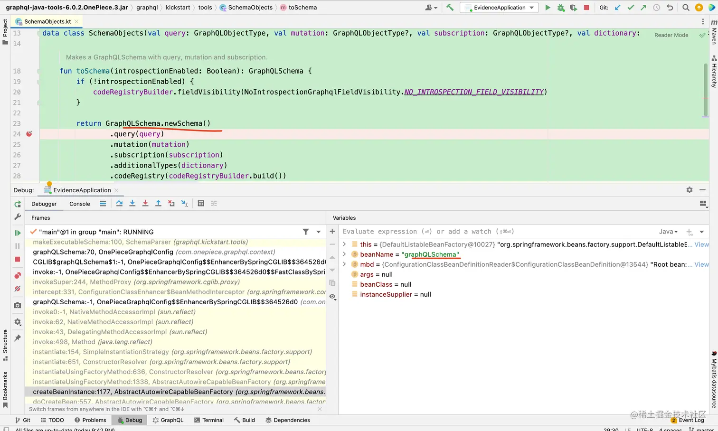Expand the 'this' variable node
This screenshot has width=718, height=431.
click(x=344, y=244)
